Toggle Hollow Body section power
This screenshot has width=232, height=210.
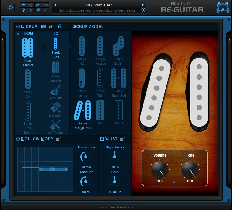pos(18,139)
